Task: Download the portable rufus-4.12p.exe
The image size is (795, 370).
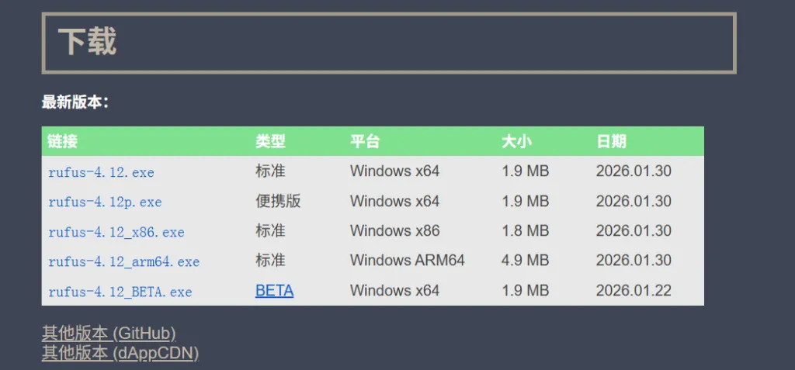Action: click(x=105, y=202)
